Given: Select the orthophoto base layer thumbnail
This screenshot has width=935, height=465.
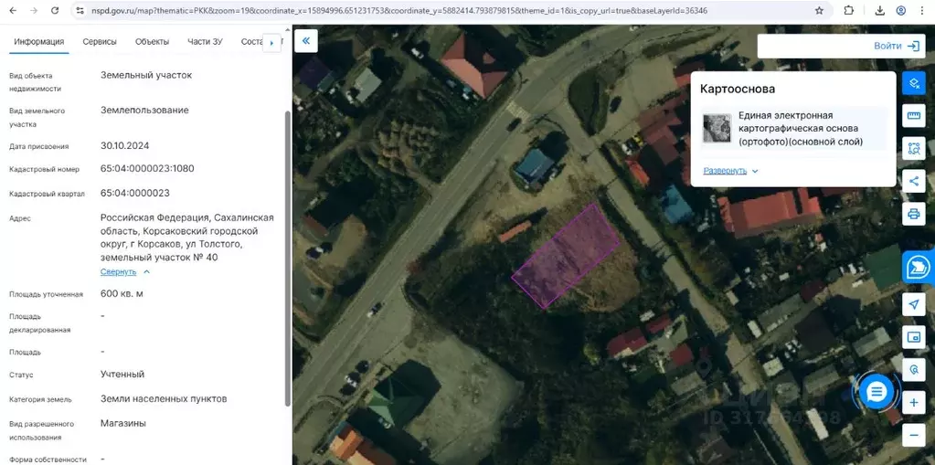Looking at the screenshot, I should point(717,128).
